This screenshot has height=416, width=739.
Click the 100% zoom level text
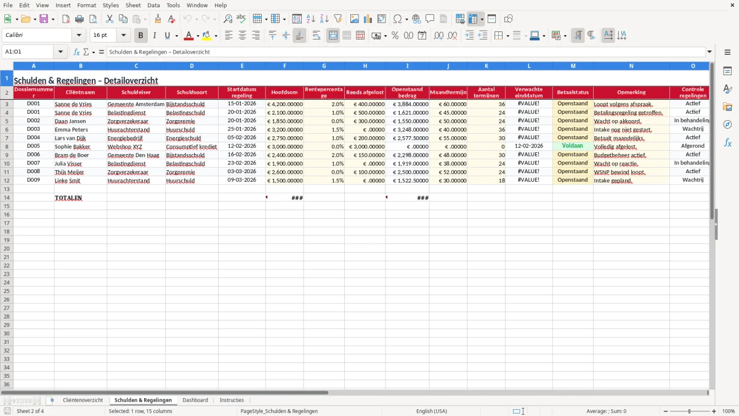729,411
